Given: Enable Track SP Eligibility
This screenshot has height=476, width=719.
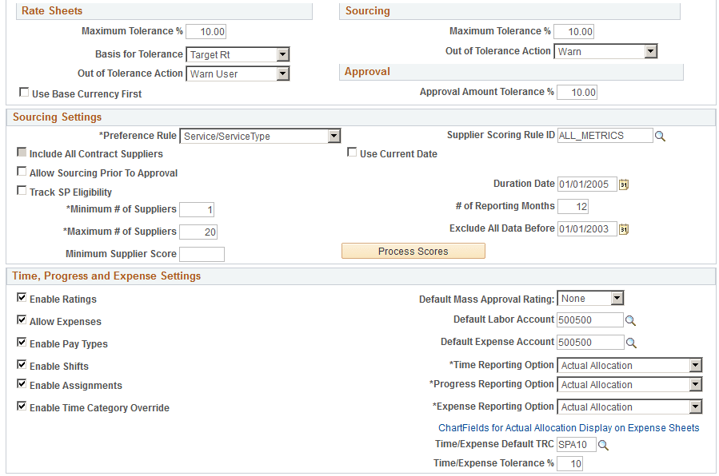Looking at the screenshot, I should (x=22, y=190).
